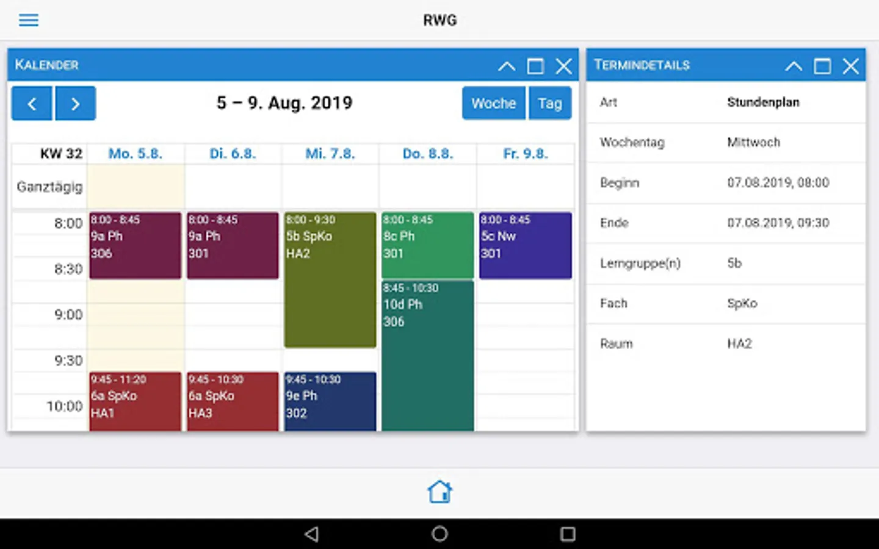Open Monday 8:00 9a Ph 306 lesson

coord(136,245)
